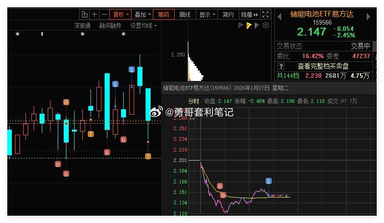
Task: Click the 委差 47237 value
Action: point(361,56)
